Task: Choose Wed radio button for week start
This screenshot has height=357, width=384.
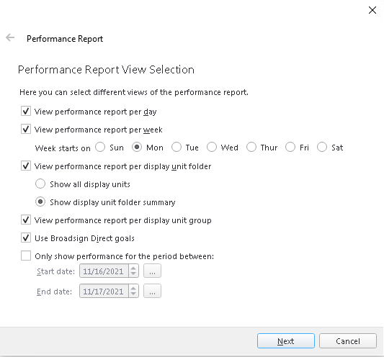Action: [212, 148]
